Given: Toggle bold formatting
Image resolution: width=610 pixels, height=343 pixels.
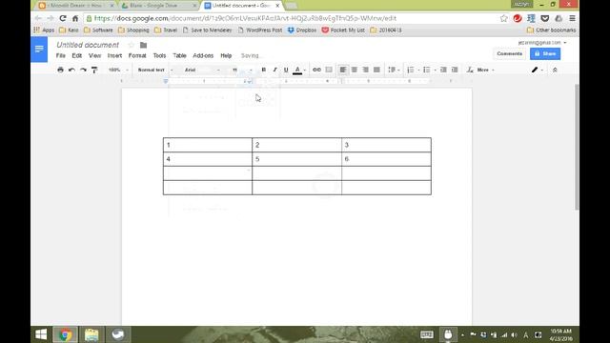Looking at the screenshot, I should coord(263,70).
